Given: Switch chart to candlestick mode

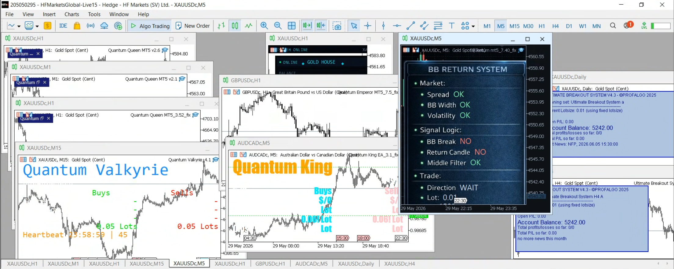Looking at the screenshot, I should [x=235, y=26].
